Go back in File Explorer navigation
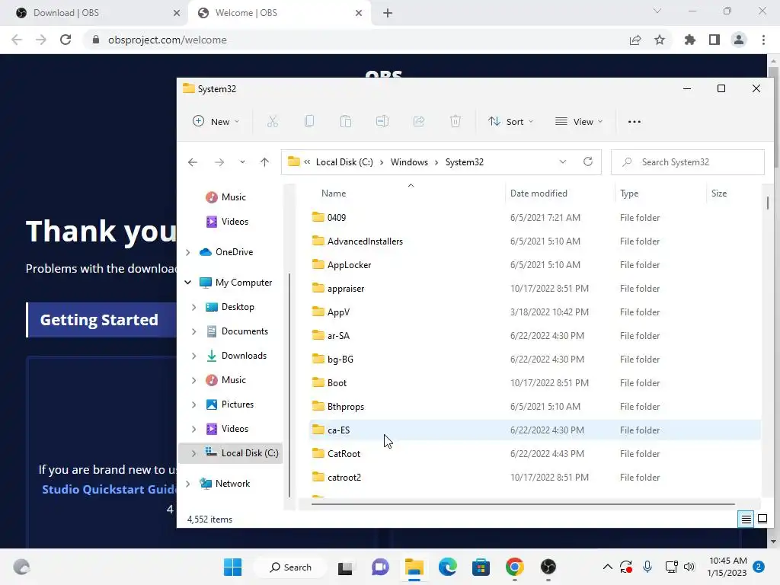The height and width of the screenshot is (585, 780). (x=193, y=162)
